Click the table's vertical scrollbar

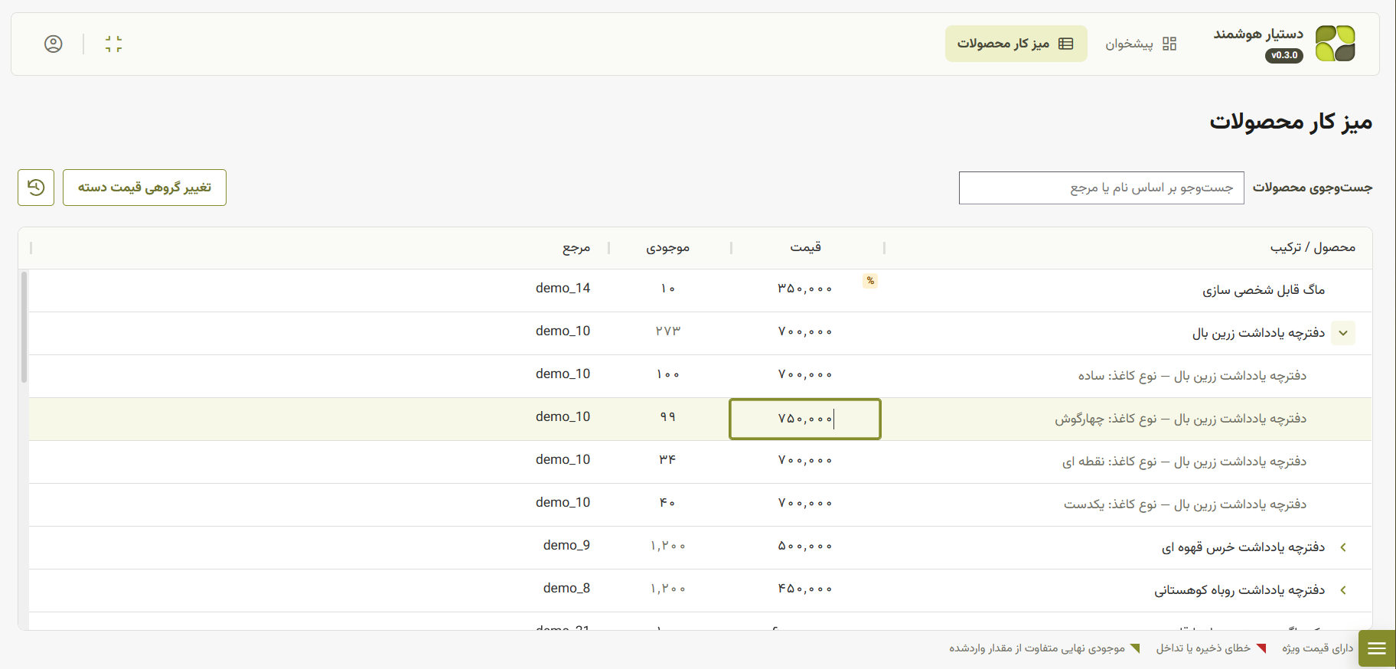[24, 327]
